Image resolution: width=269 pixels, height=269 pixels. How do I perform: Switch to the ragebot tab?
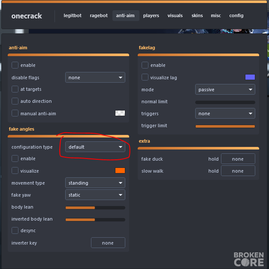click(x=99, y=15)
